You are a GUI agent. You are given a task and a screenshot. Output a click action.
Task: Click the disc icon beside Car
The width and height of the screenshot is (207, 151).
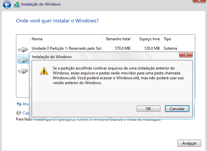click(19, 113)
